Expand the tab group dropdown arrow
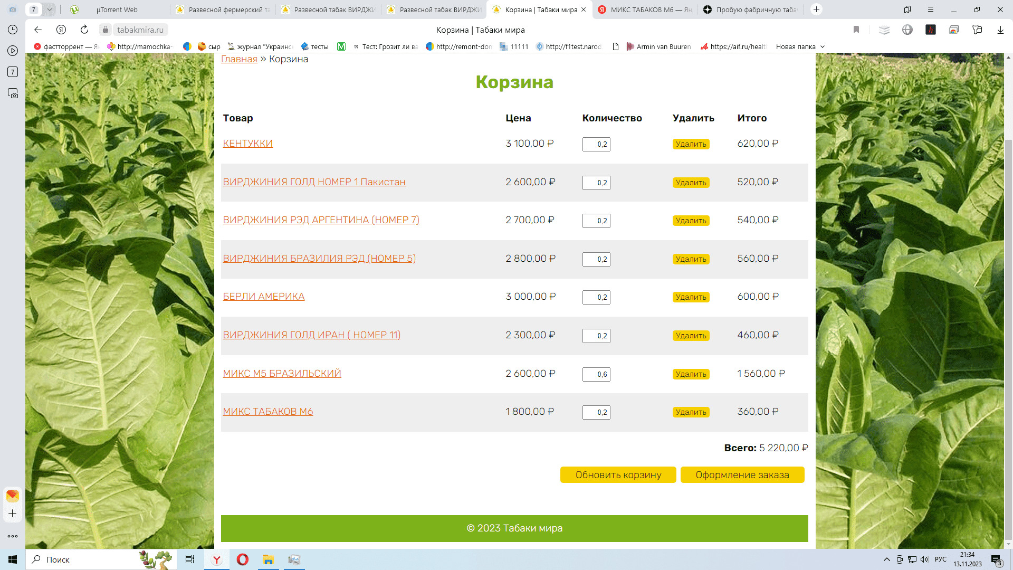 click(49, 9)
